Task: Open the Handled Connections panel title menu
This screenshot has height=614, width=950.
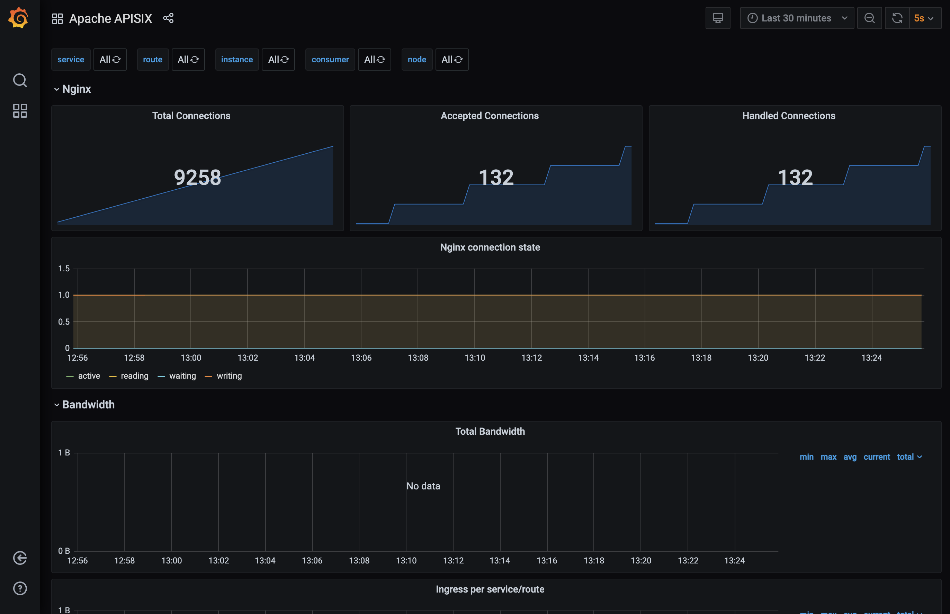Action: tap(788, 116)
